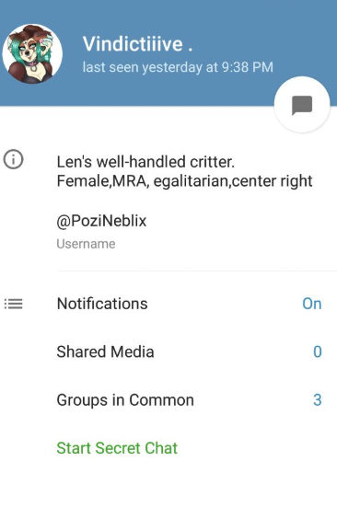The width and height of the screenshot is (337, 507).
Task: Click the last seen yesterday status text
Action: [x=178, y=67]
